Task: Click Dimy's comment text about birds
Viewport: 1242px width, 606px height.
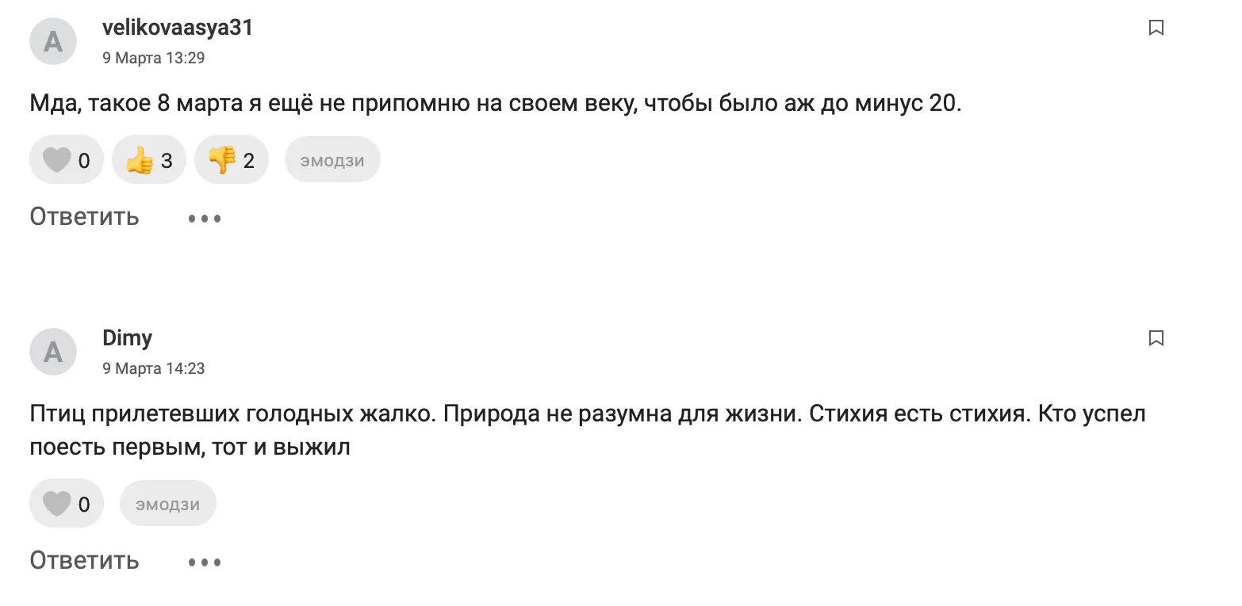Action: tap(587, 415)
